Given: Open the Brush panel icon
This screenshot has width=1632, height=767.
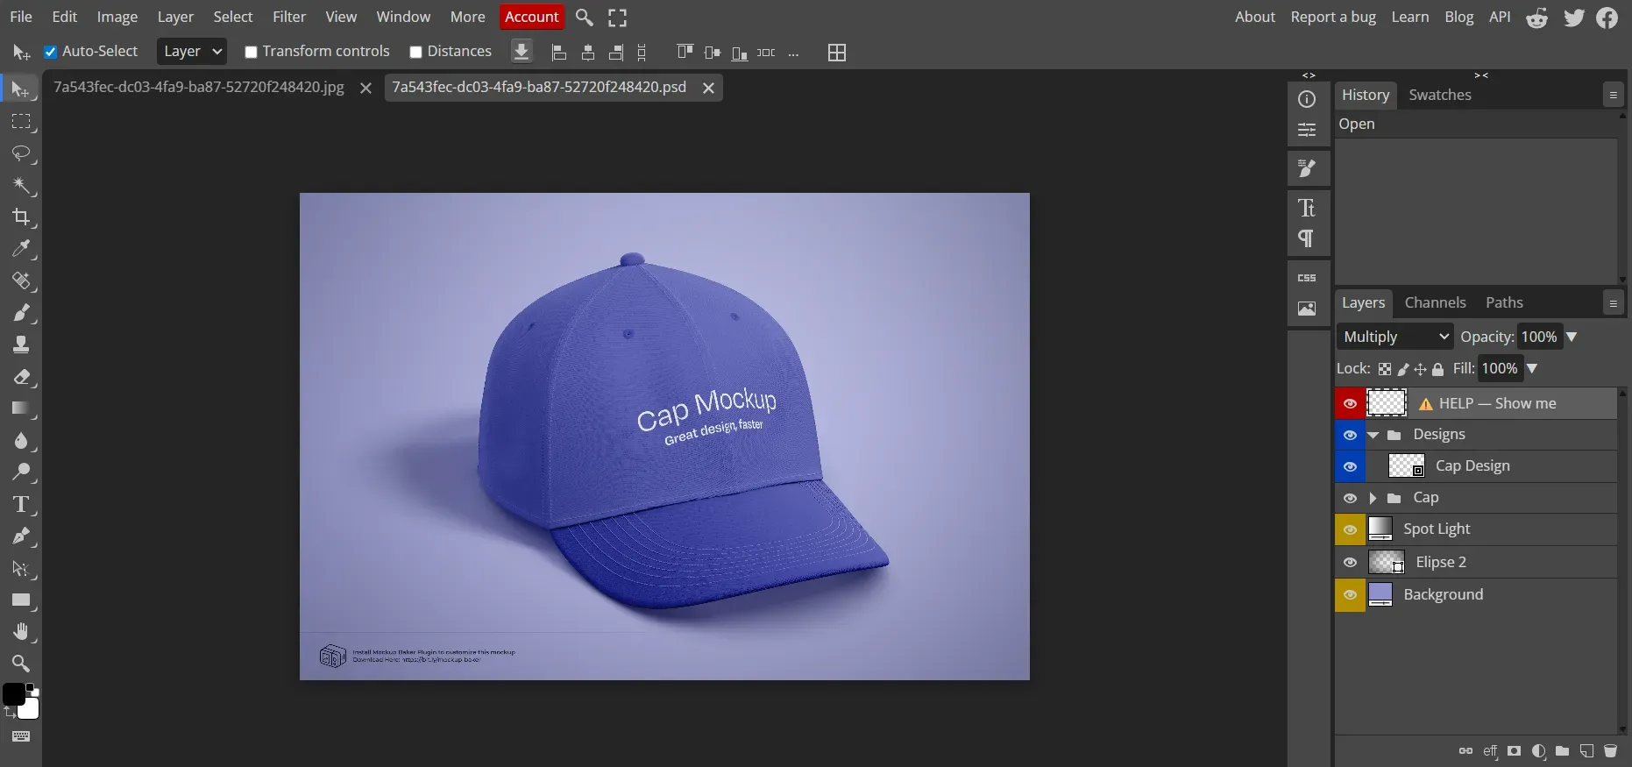Looking at the screenshot, I should pos(1307,168).
